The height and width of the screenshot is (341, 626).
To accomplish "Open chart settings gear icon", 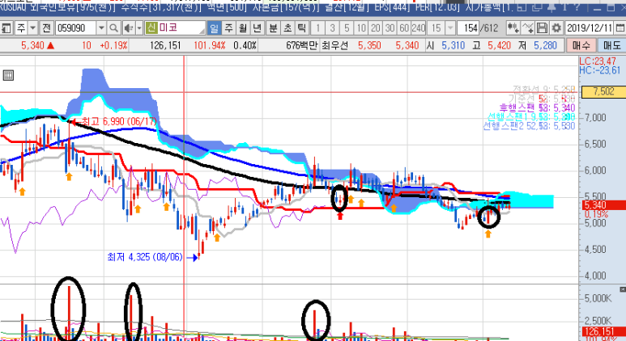I will click(556, 28).
